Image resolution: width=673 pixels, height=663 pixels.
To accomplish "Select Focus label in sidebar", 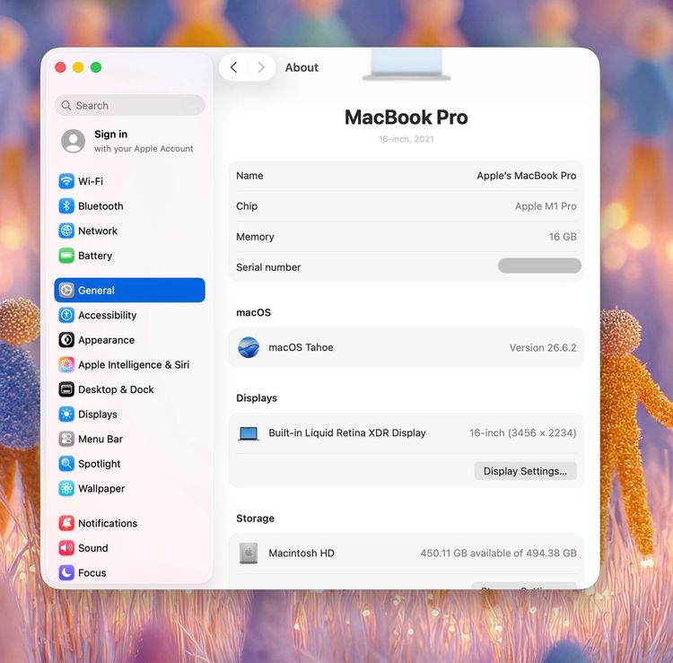I will click(92, 572).
